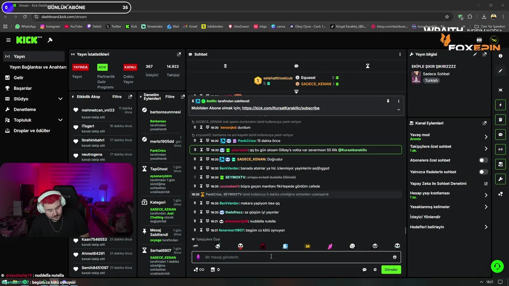This screenshot has height=286, width=509.
Task: Toggle the KAPALI Çoklu Yayın badge
Action: pos(130,67)
